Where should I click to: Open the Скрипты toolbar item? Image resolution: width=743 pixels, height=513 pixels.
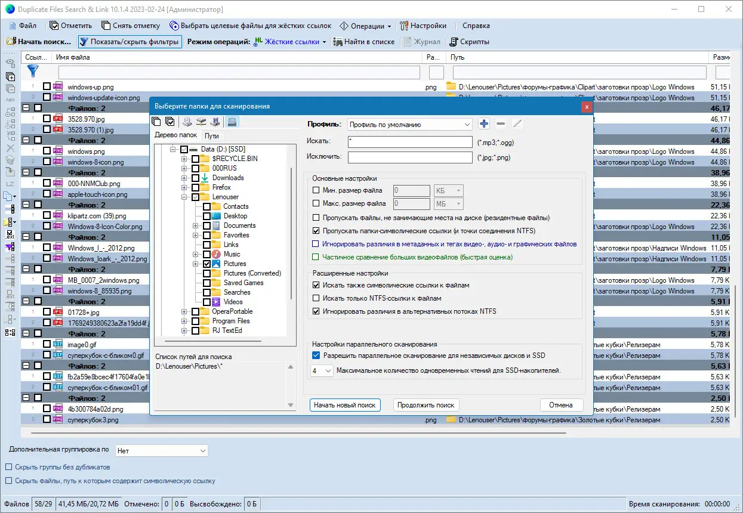tap(469, 42)
